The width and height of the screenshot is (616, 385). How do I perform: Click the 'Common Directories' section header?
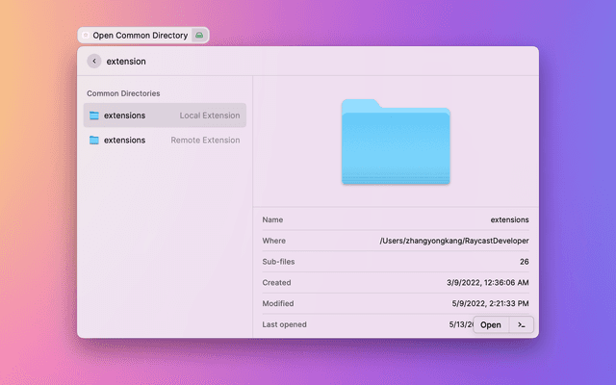[123, 93]
